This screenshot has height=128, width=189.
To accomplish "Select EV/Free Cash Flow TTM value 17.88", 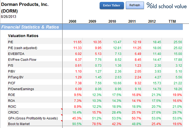I will (x=178, y=60).
